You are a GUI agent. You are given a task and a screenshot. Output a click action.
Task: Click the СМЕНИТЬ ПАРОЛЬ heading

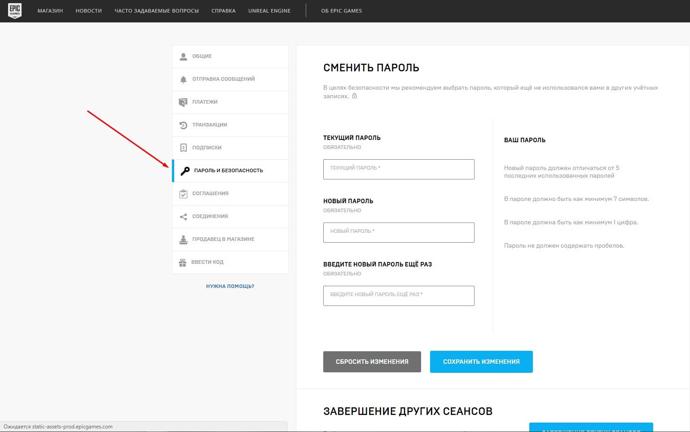pos(371,68)
